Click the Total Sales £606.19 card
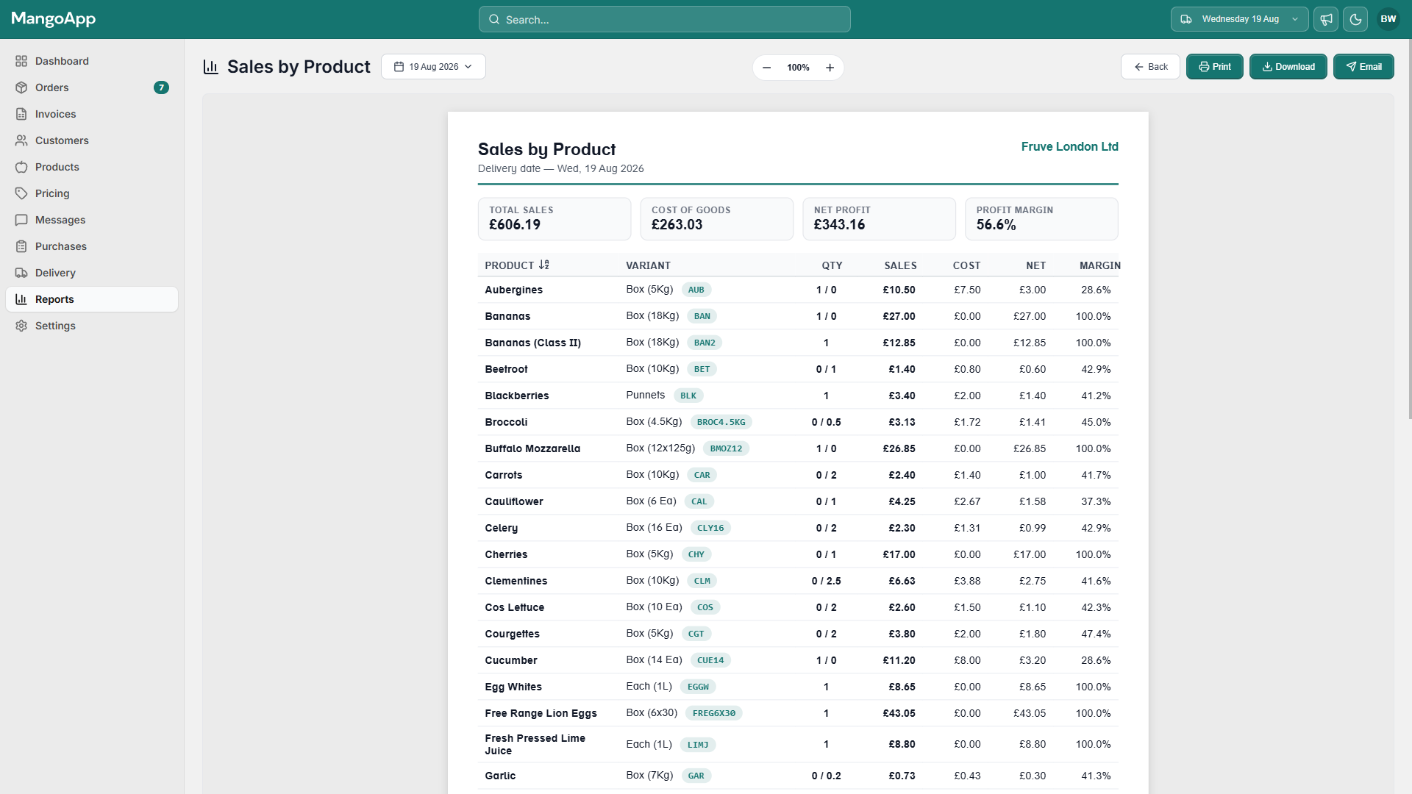Screen dimensions: 1412x794 [555, 218]
